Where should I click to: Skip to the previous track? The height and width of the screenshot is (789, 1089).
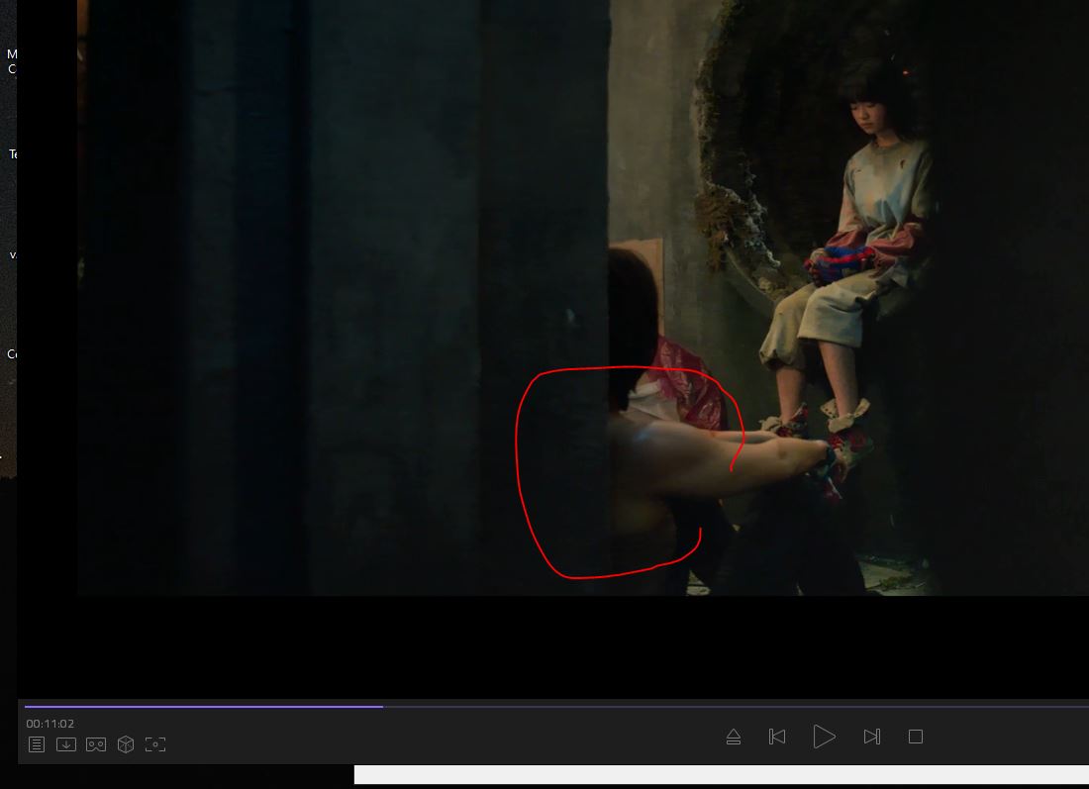coord(777,737)
